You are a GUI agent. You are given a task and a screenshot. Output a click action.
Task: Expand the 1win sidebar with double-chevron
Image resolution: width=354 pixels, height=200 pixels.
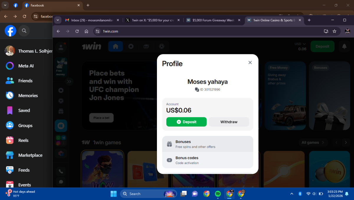[69, 81]
